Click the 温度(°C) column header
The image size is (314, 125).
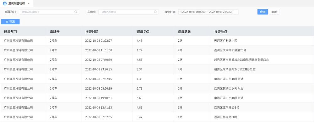click(143, 32)
